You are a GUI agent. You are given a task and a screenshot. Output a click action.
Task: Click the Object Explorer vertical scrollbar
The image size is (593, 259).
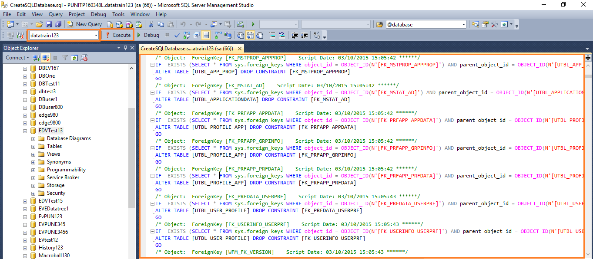(131, 158)
